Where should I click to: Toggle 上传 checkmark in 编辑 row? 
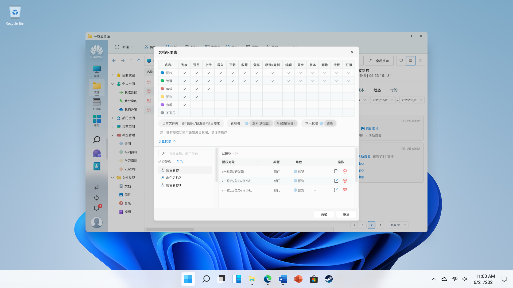208,89
